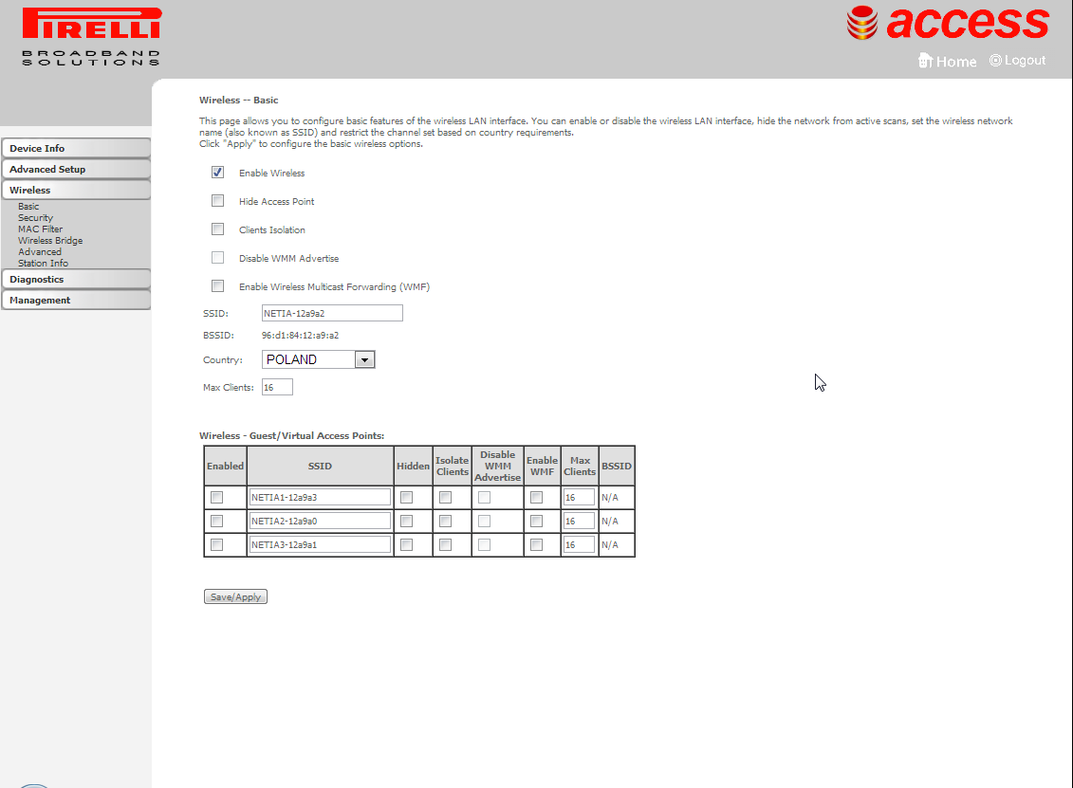Open the Advanced Setup menu
The image size is (1073, 788).
pyautogui.click(x=76, y=169)
